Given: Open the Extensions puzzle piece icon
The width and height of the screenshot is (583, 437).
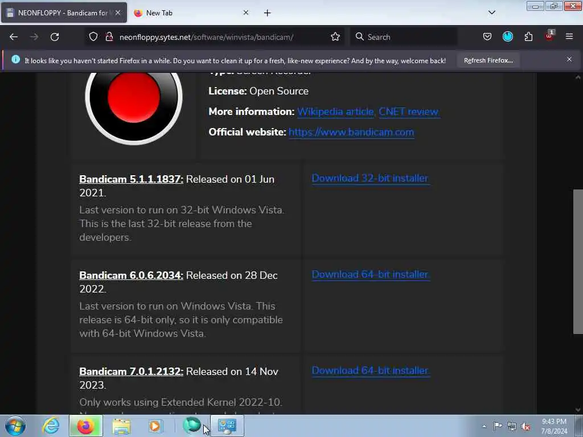Looking at the screenshot, I should click(x=528, y=36).
